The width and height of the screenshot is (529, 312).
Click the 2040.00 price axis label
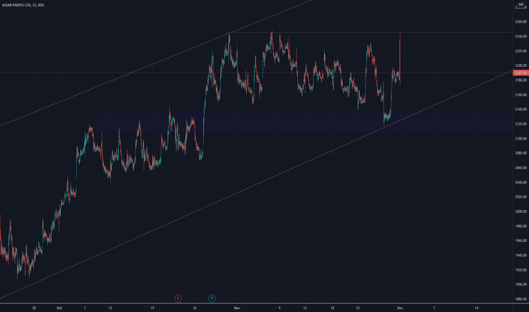pos(521,183)
